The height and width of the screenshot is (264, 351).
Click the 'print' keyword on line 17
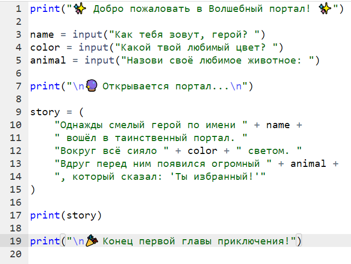coord(45,216)
